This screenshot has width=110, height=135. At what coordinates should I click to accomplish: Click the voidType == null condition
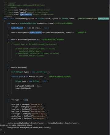19,100
